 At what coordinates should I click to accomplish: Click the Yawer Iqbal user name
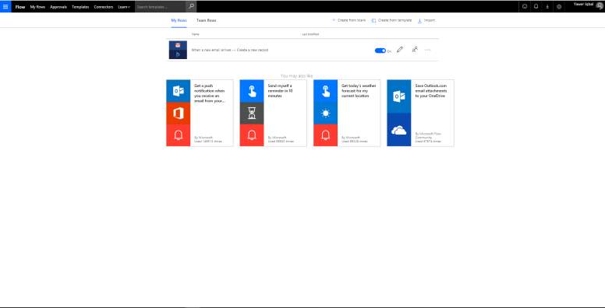click(583, 4)
